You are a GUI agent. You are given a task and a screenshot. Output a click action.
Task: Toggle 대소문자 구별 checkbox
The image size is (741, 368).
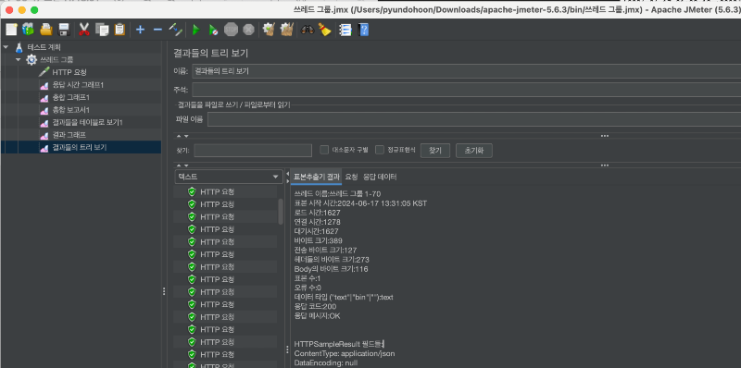(x=324, y=150)
